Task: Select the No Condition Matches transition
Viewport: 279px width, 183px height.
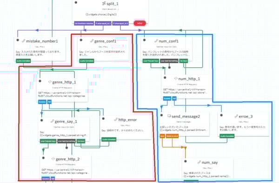Action: (x=84, y=23)
